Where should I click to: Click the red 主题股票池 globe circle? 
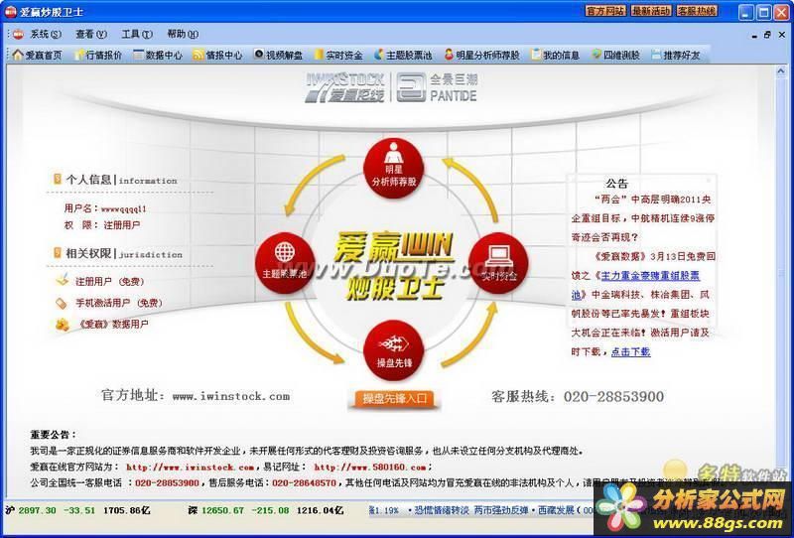[x=285, y=262]
